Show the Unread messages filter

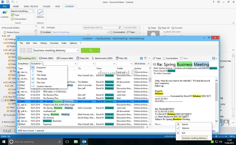(50, 28)
